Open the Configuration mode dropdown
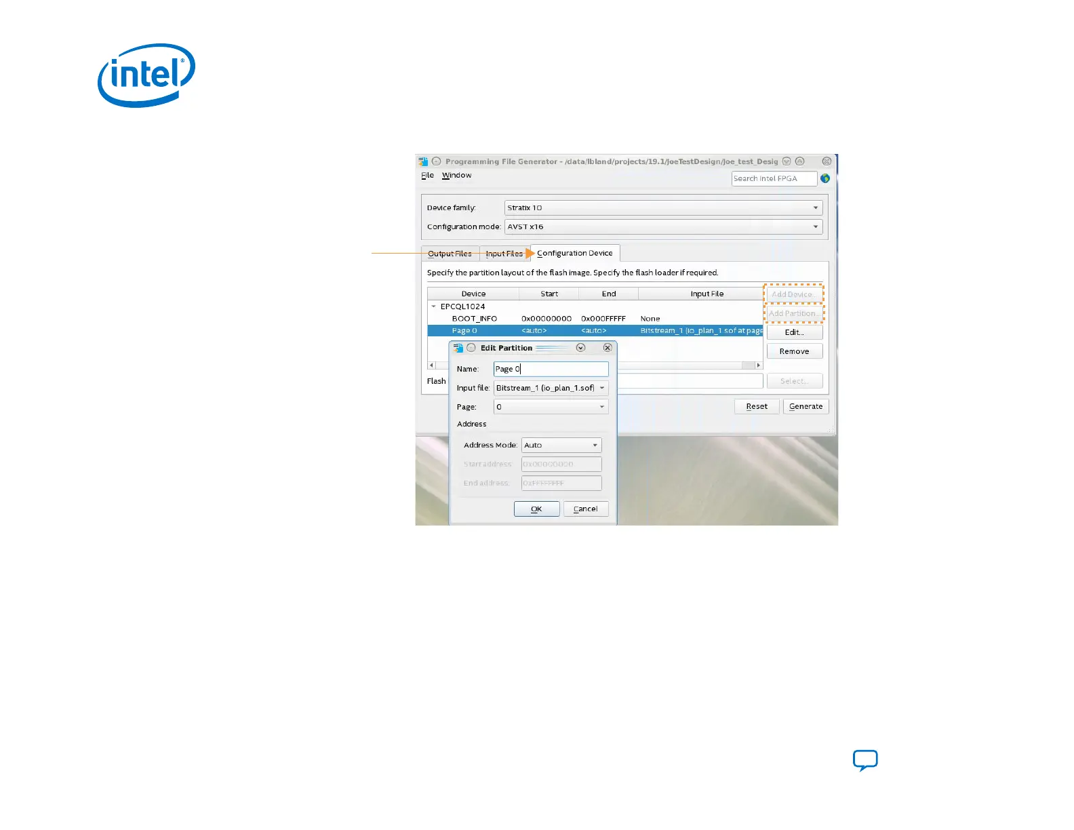 (x=663, y=226)
